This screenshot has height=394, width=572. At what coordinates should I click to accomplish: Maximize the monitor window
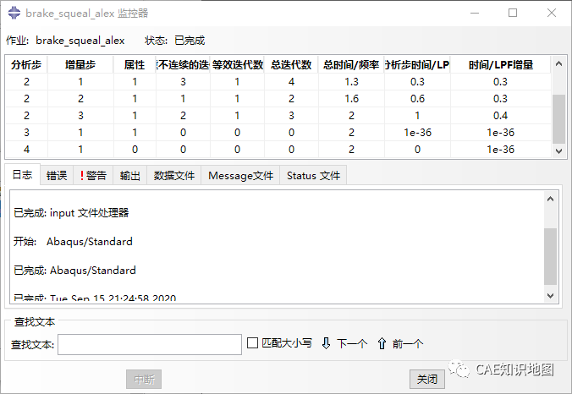513,14
